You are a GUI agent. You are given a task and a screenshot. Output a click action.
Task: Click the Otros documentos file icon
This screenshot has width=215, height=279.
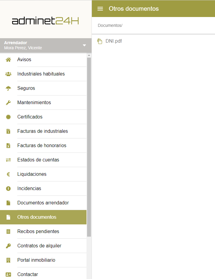click(8, 217)
